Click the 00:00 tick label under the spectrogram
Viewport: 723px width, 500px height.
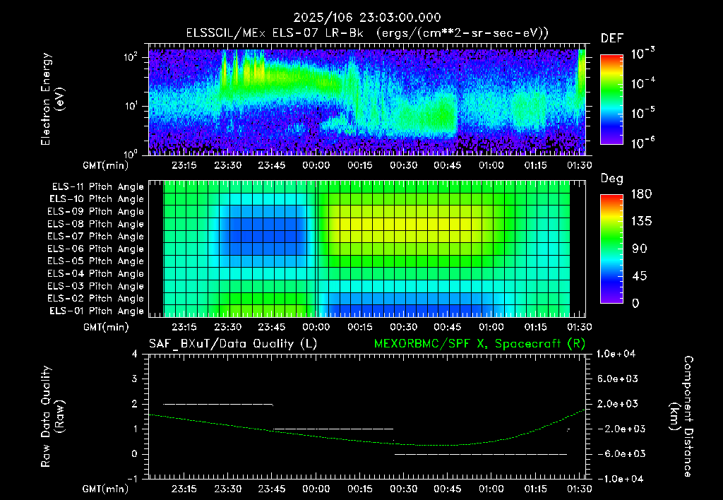coord(316,165)
